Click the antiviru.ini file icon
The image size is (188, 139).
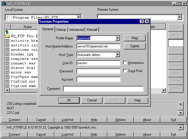(7, 45)
